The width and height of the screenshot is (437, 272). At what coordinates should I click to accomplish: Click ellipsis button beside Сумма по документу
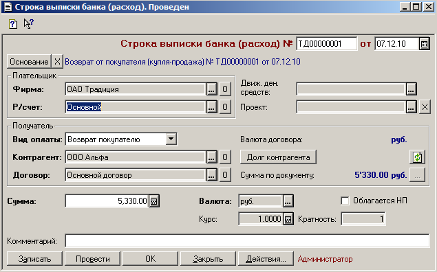(417, 175)
